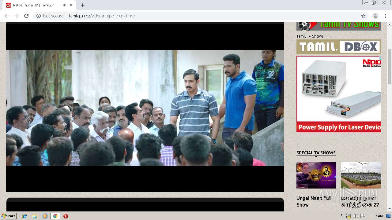The image size is (392, 220).
Task: Reload the current page
Action: tap(26, 16)
